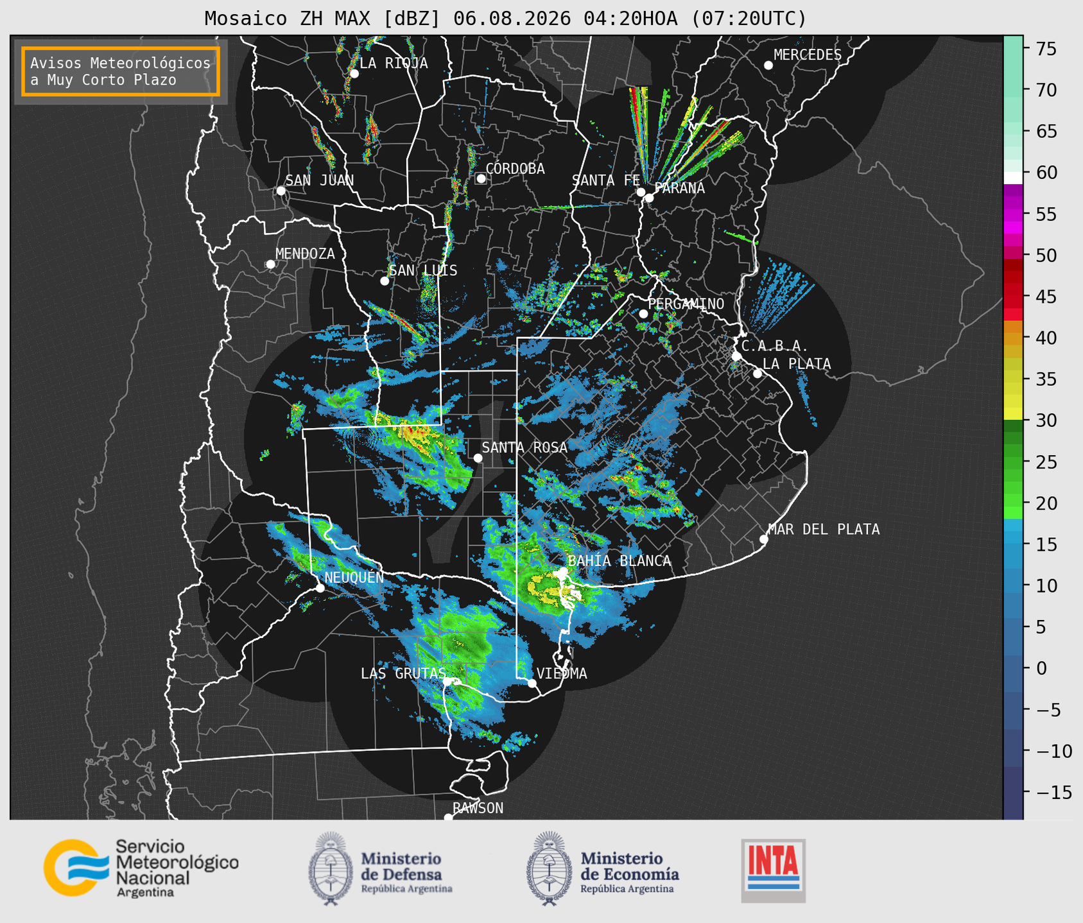Click the Ministerio de Economía logo

(603, 869)
